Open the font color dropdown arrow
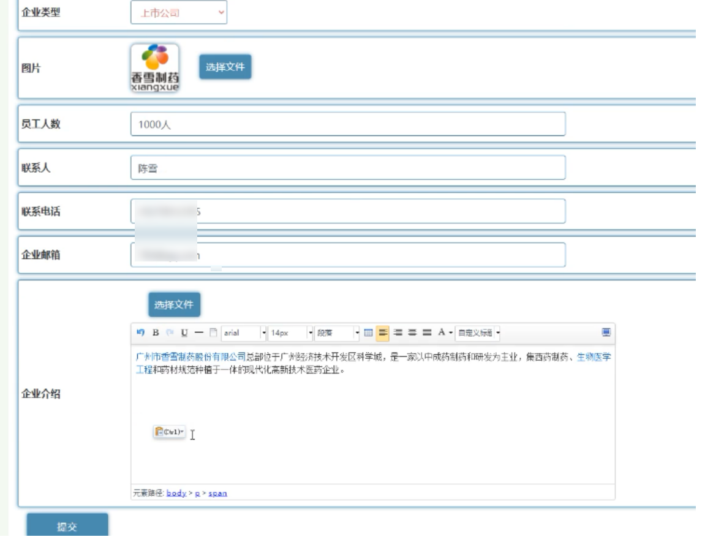The image size is (724, 537). point(451,333)
